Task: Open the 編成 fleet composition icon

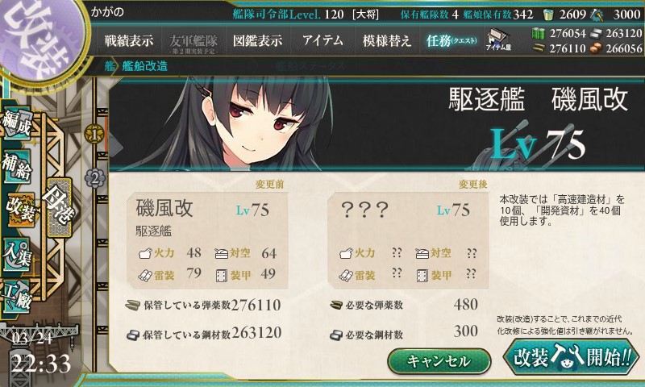Action: coord(17,123)
